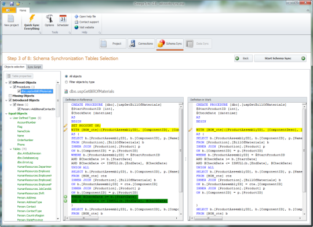Open the Home ribbon tab
Image resolution: width=313 pixels, height=227 pixels.
(23, 10)
